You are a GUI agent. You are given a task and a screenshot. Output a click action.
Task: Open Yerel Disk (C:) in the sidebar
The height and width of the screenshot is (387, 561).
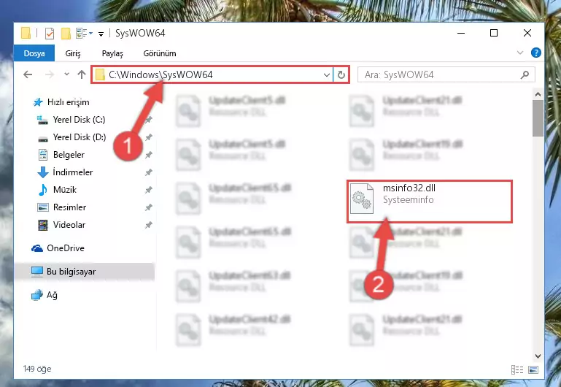71,120
